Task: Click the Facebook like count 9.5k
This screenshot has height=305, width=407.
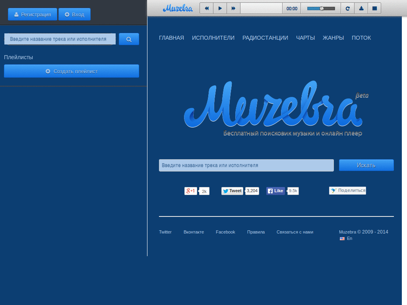Action: click(293, 191)
